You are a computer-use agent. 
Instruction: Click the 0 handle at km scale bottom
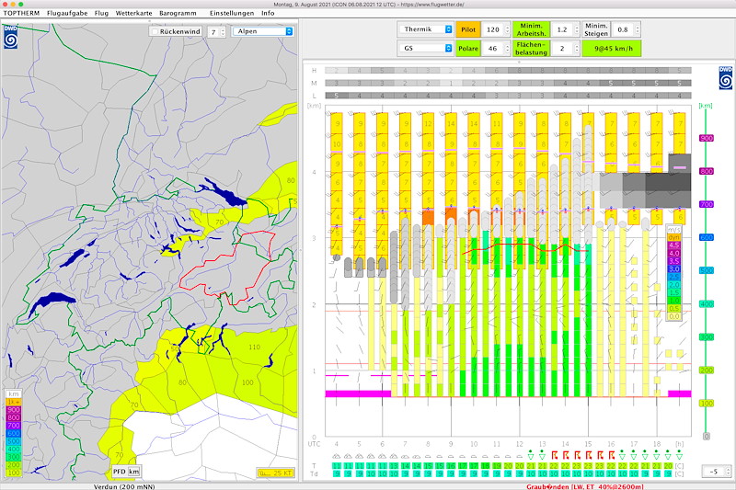coord(706,436)
